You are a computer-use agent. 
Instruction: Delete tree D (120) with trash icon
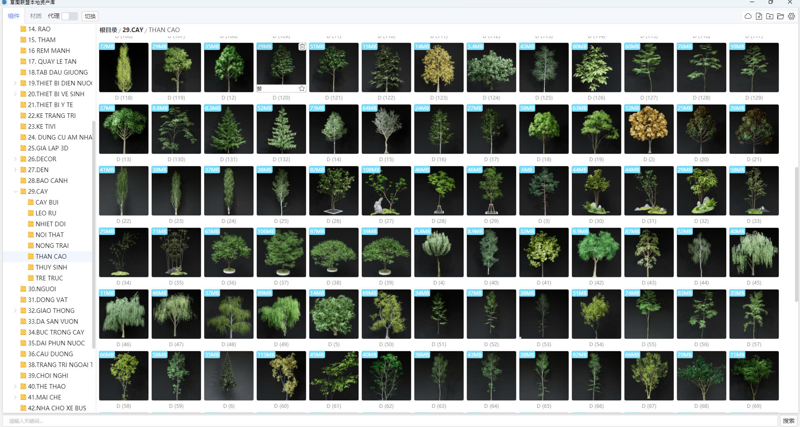(302, 47)
